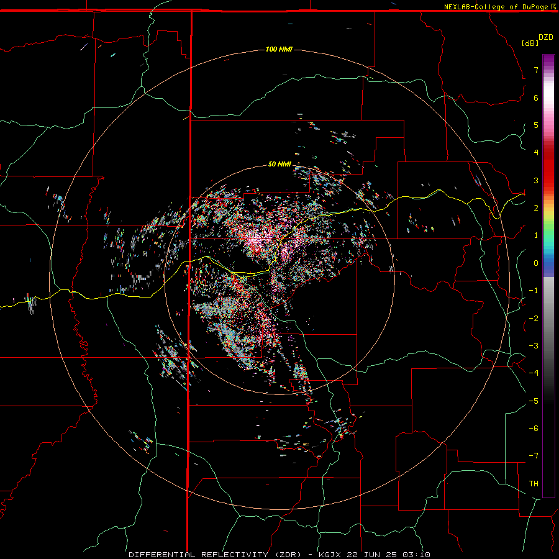Click the -2 value on the color scale

tap(534, 319)
